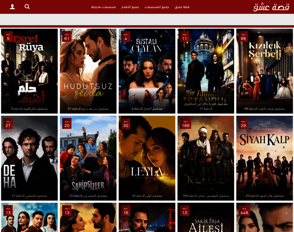
Task: Click the مسلسل المؤسس عثمان الحلقة 189 caption
Action: pos(206,196)
